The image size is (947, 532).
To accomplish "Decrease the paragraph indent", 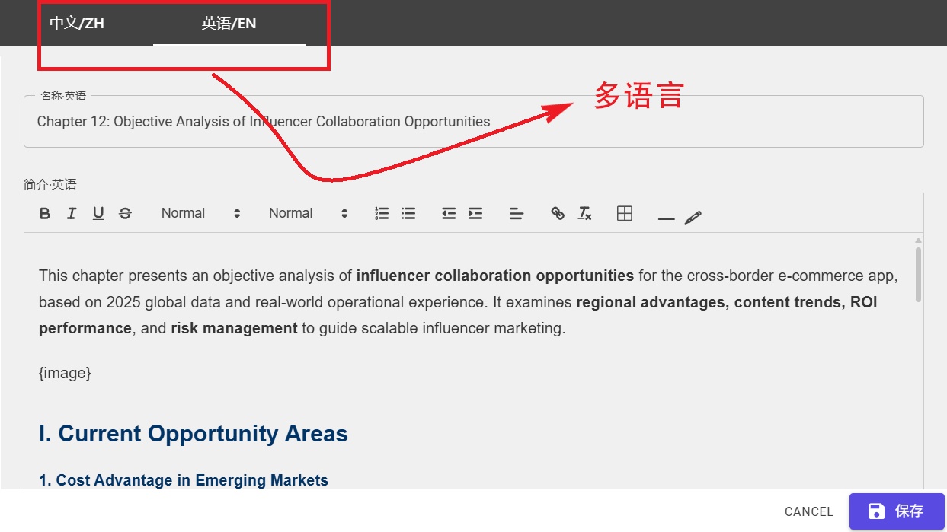I will pos(449,214).
